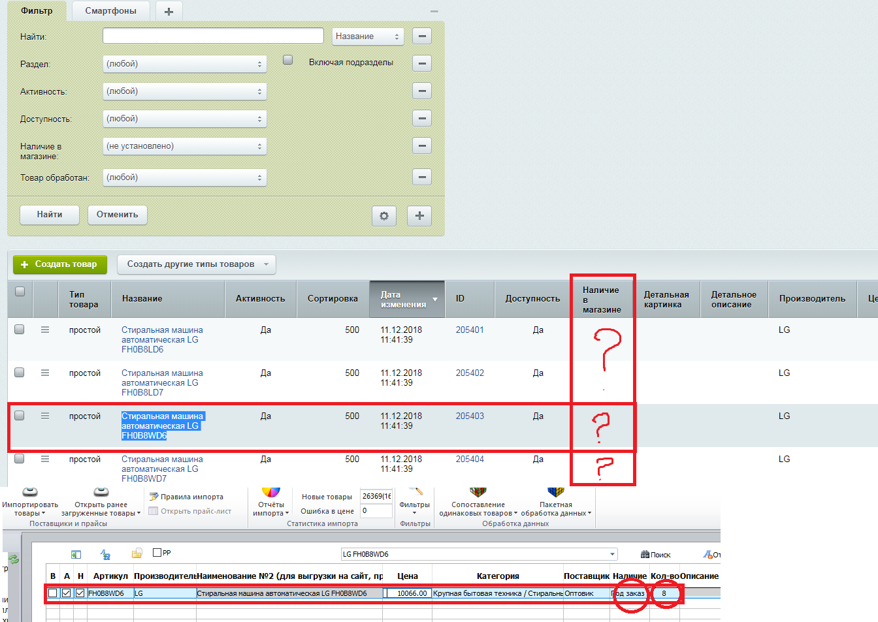Click the Новые товары value field

click(x=376, y=496)
